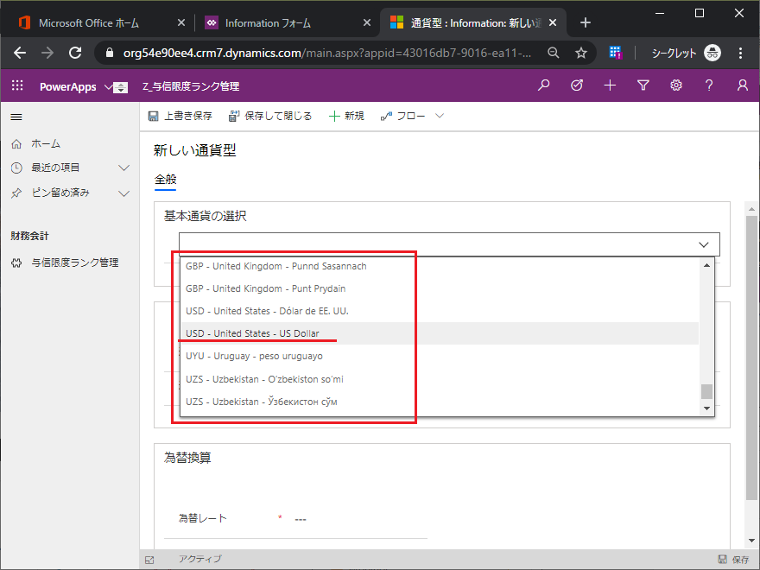
Task: Open advanced find filter icon
Action: (x=643, y=85)
